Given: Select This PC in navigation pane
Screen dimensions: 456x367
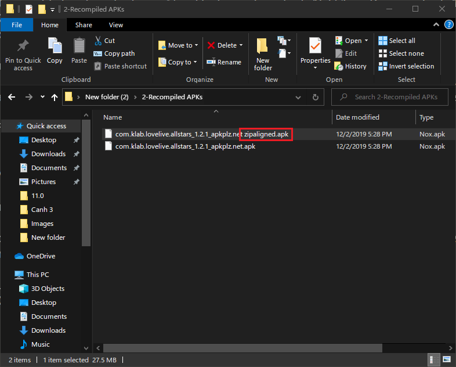Looking at the screenshot, I should (x=38, y=275).
